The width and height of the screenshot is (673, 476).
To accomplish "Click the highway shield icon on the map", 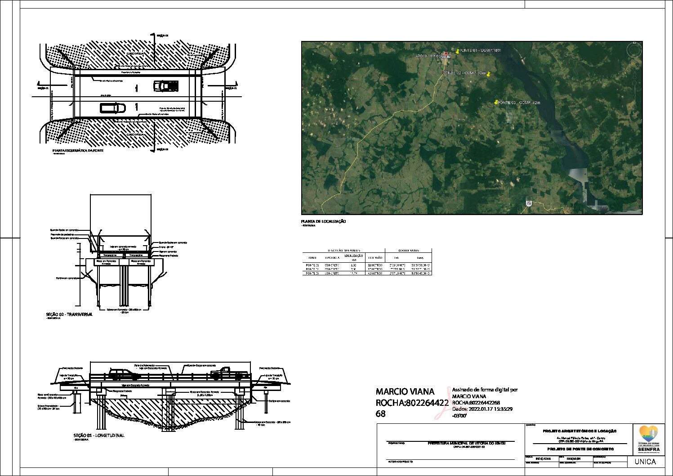I will [529, 203].
